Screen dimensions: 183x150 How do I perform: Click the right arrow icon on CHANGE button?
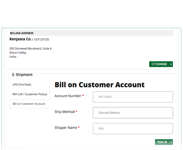(x=170, y=64)
